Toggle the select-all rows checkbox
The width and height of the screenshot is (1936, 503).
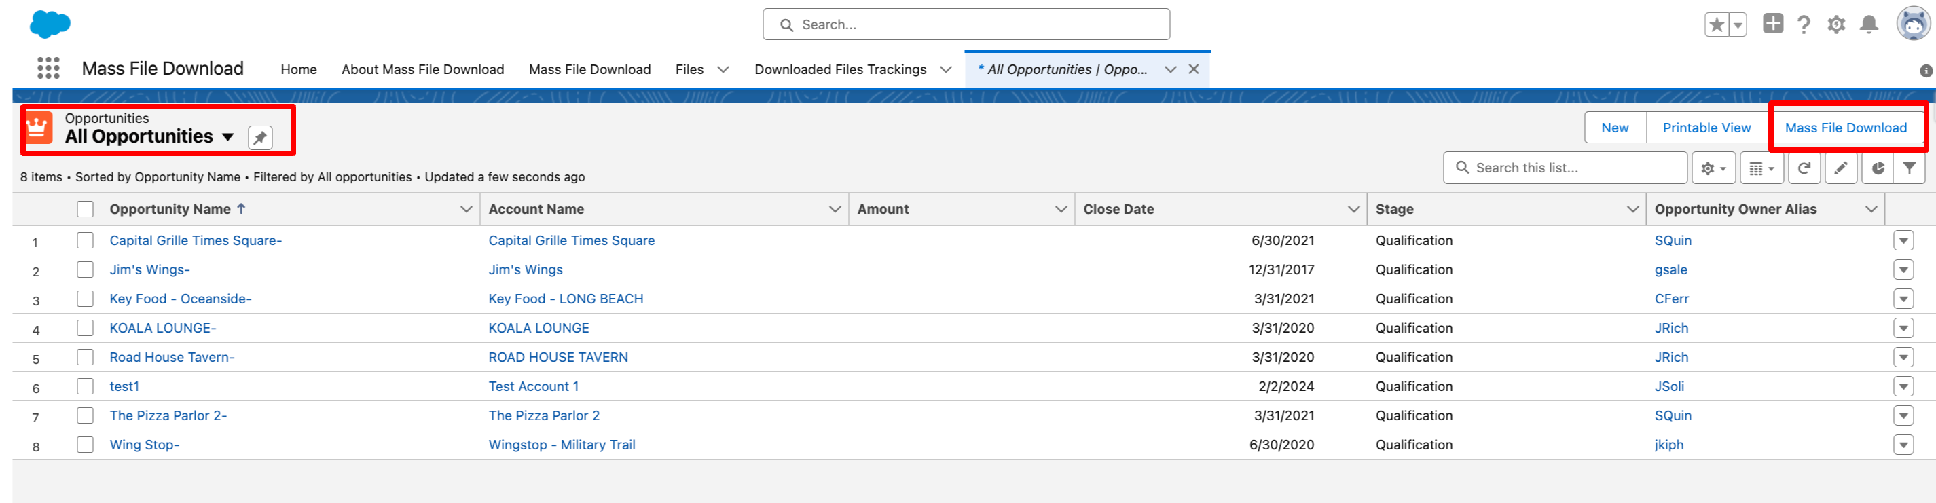pyautogui.click(x=85, y=210)
